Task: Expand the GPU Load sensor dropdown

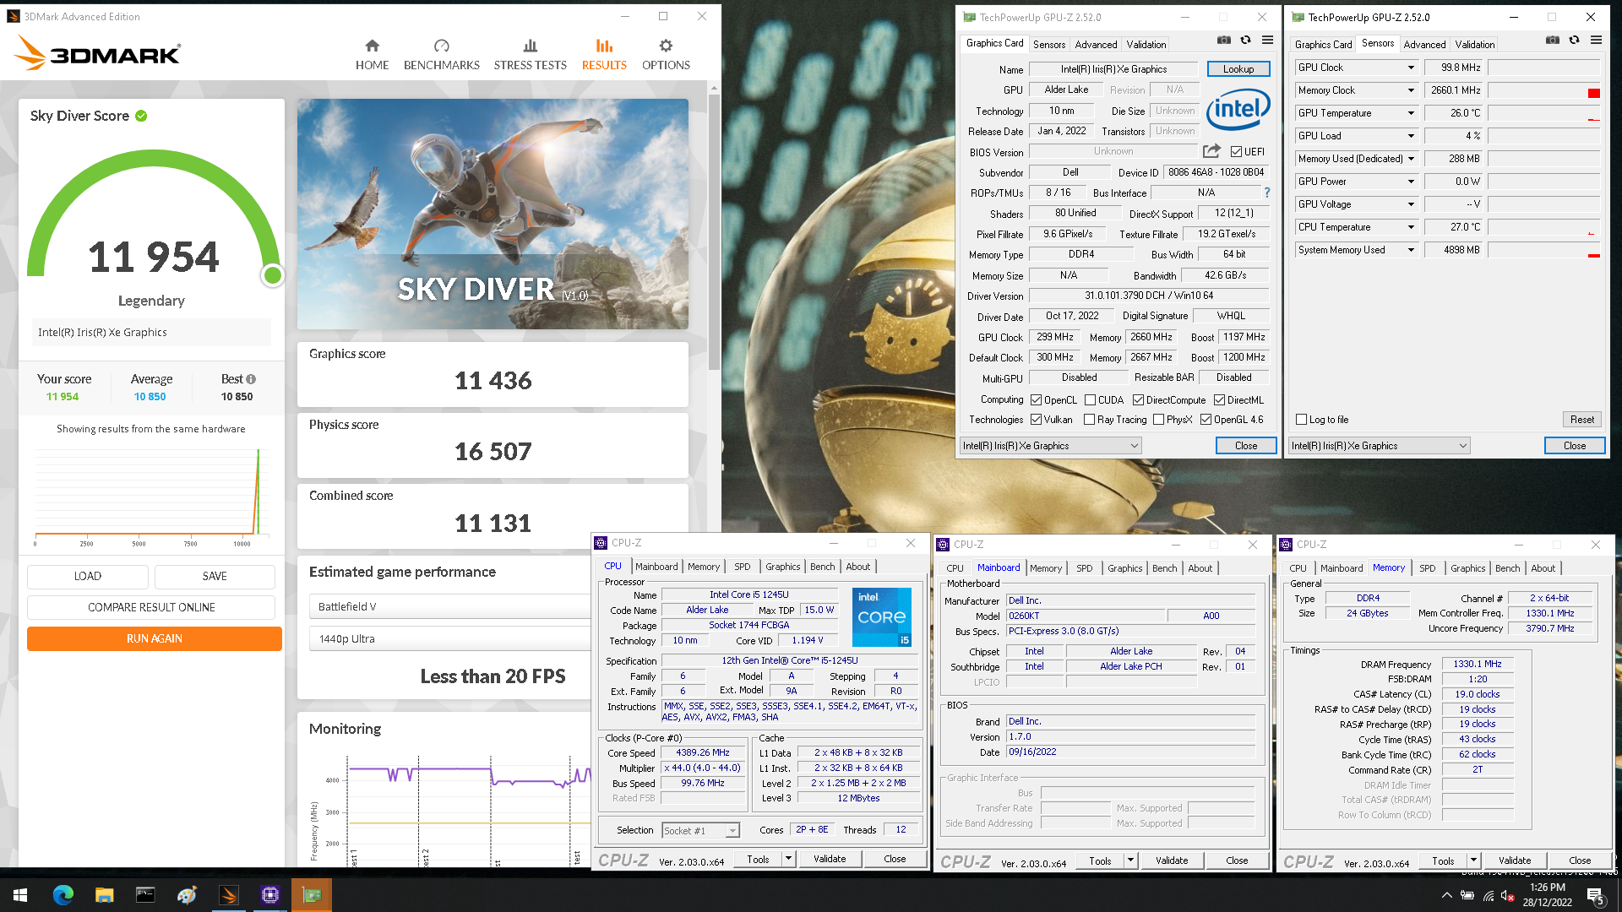Action: coord(1410,136)
